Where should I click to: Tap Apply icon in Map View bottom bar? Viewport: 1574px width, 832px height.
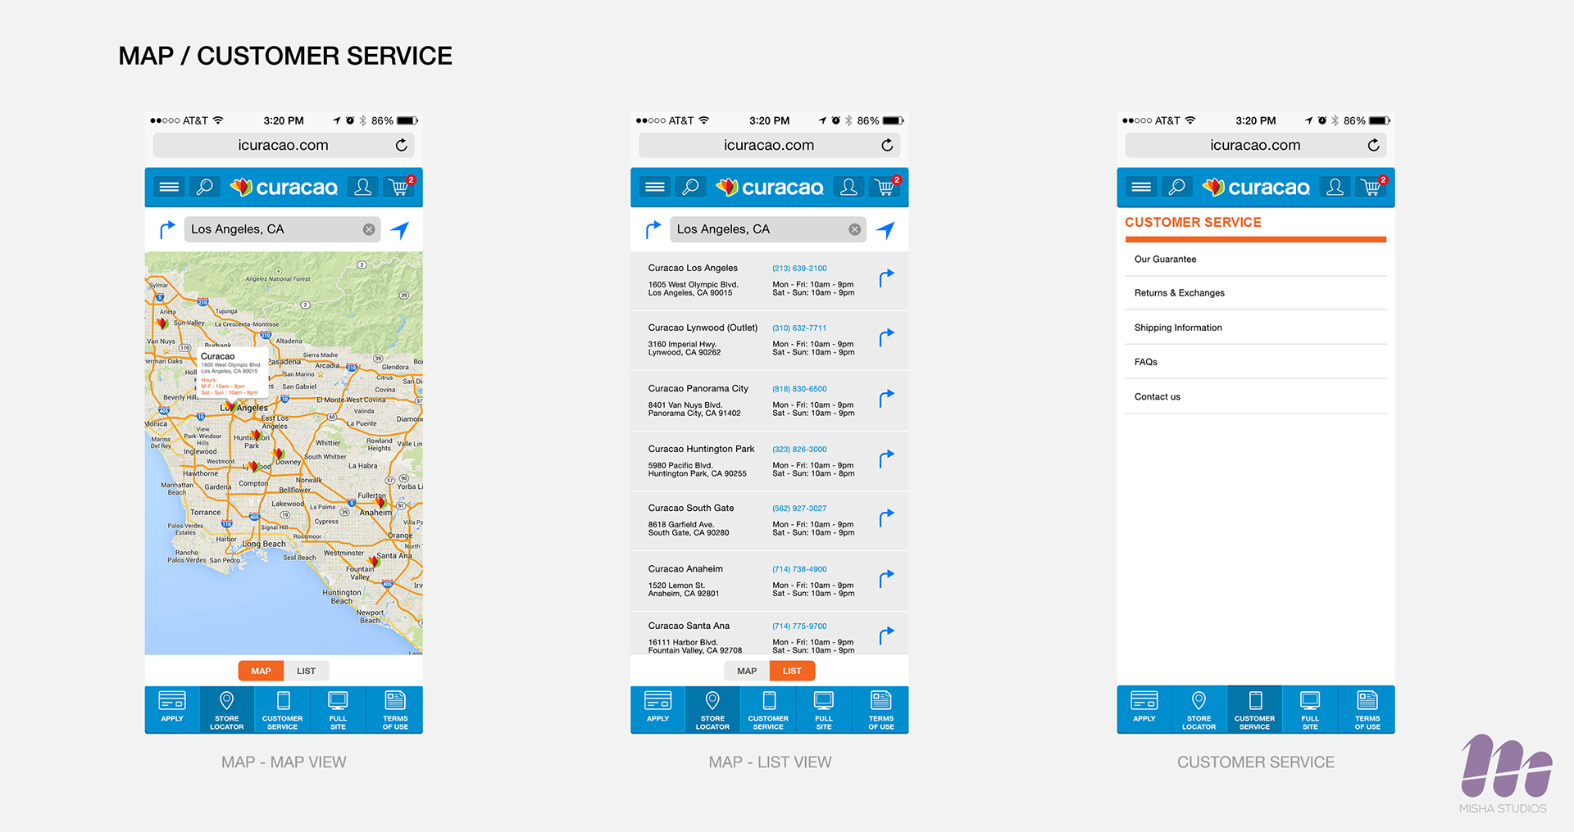(x=172, y=708)
